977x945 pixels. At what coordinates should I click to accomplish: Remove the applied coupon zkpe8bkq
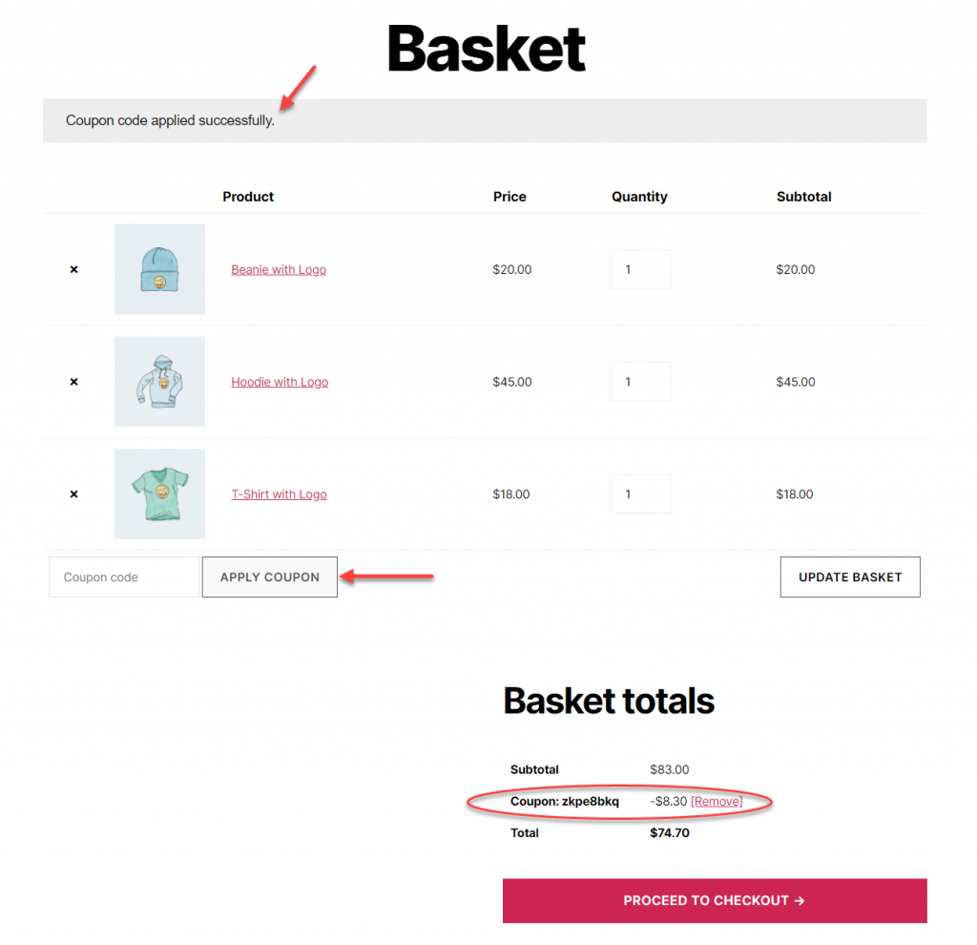click(717, 802)
